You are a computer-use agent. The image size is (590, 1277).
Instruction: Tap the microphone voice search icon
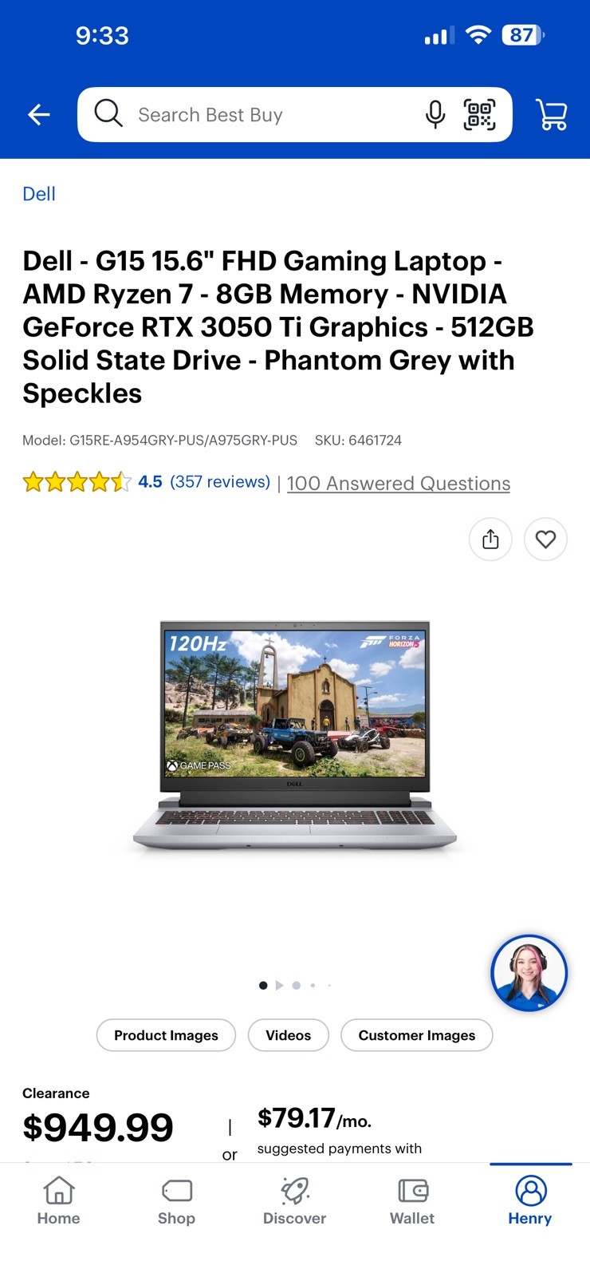pyautogui.click(x=435, y=115)
